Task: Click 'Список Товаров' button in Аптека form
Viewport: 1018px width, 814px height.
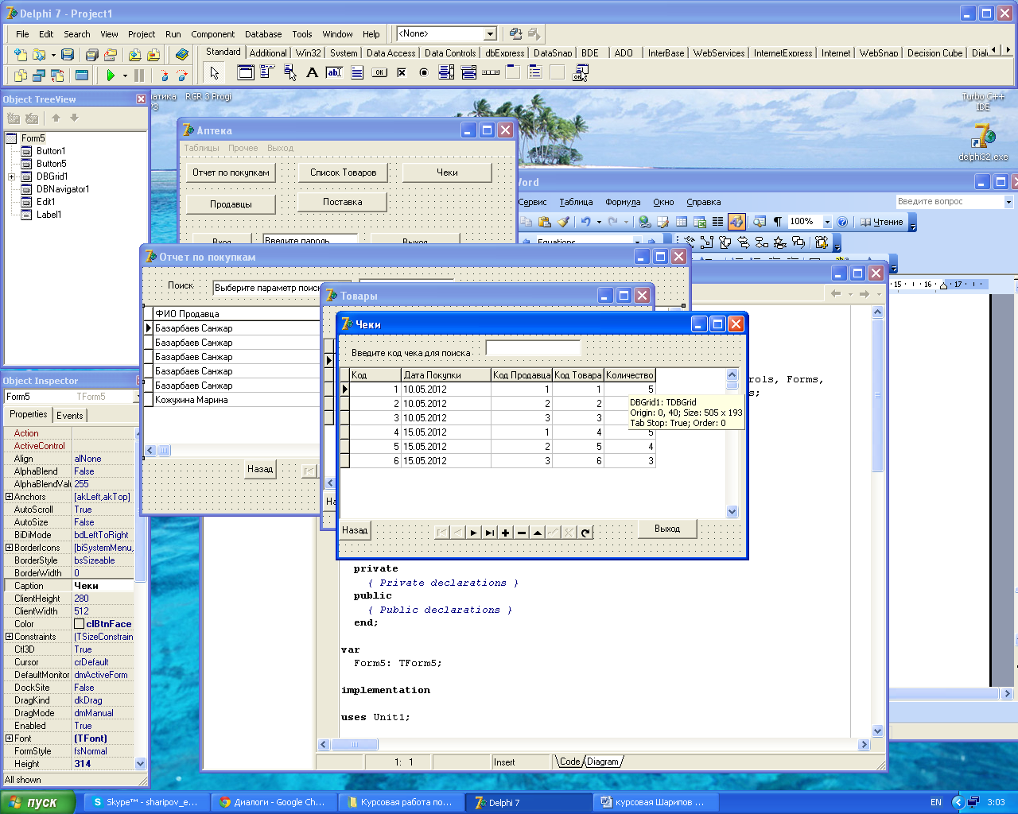Action: (343, 172)
